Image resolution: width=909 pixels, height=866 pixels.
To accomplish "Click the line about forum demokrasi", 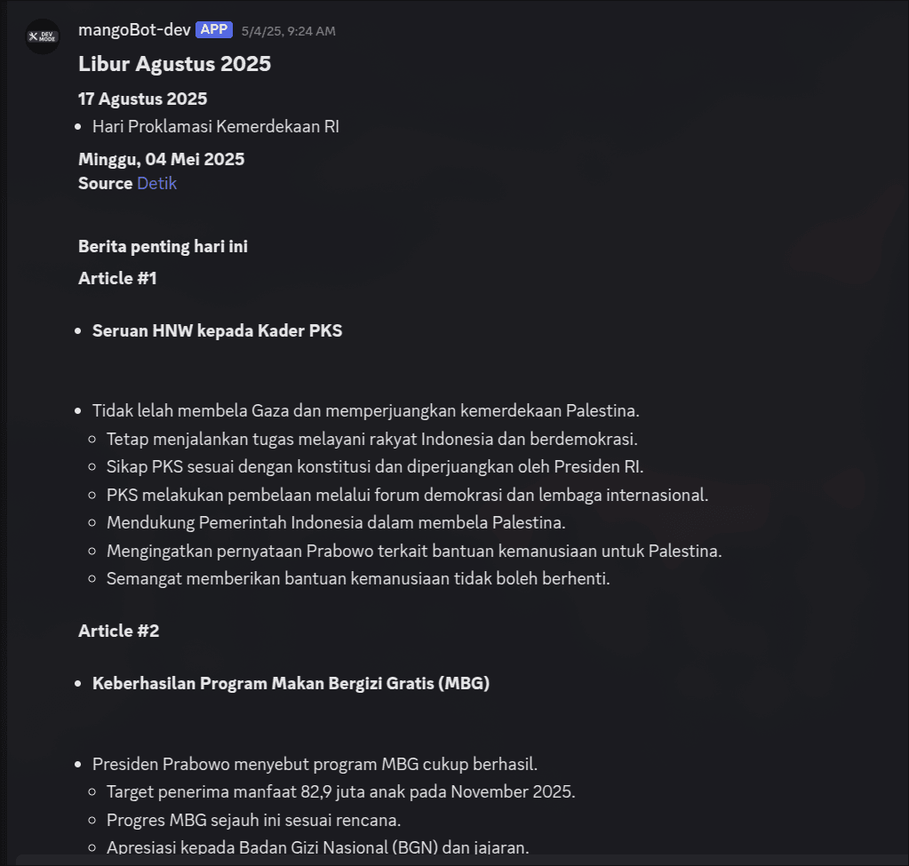I will tap(407, 495).
